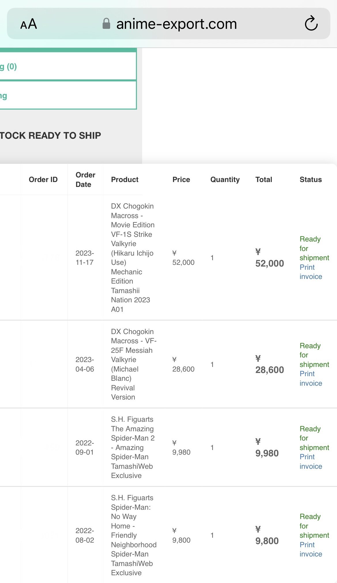337x583 pixels.
Task: Tap the anime-export.com address bar
Action: [168, 24]
